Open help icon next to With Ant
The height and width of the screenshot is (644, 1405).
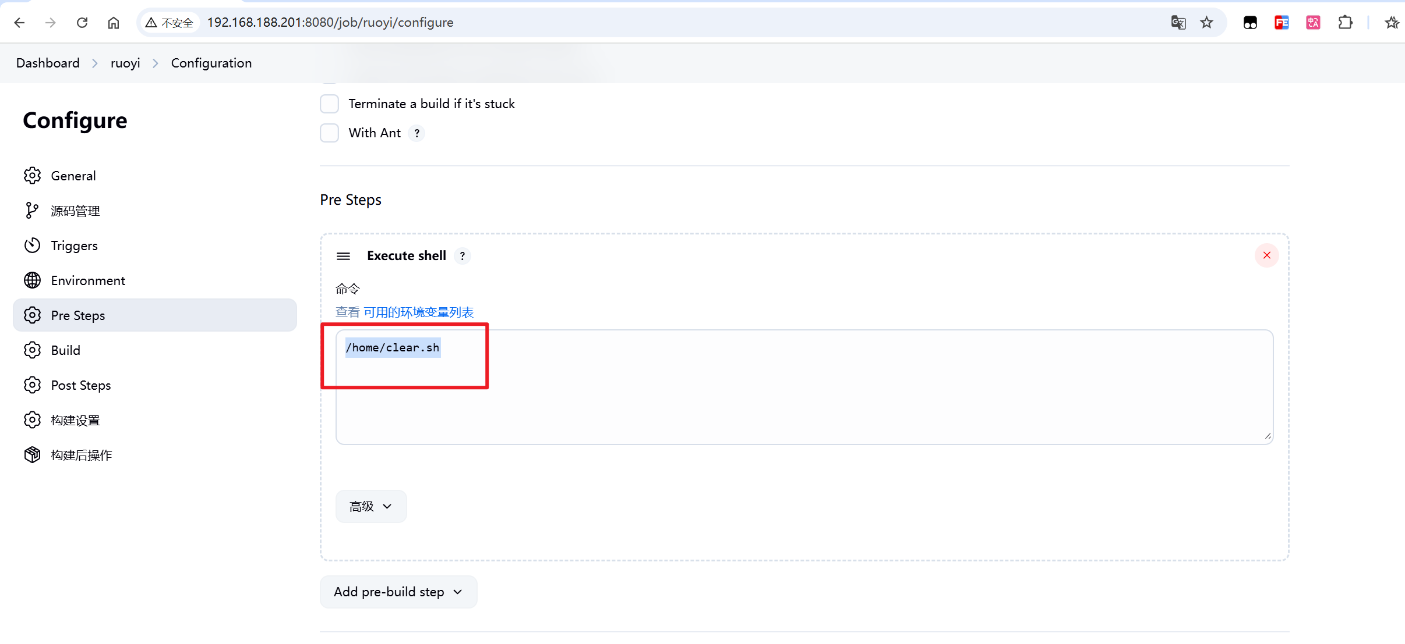pyautogui.click(x=416, y=133)
